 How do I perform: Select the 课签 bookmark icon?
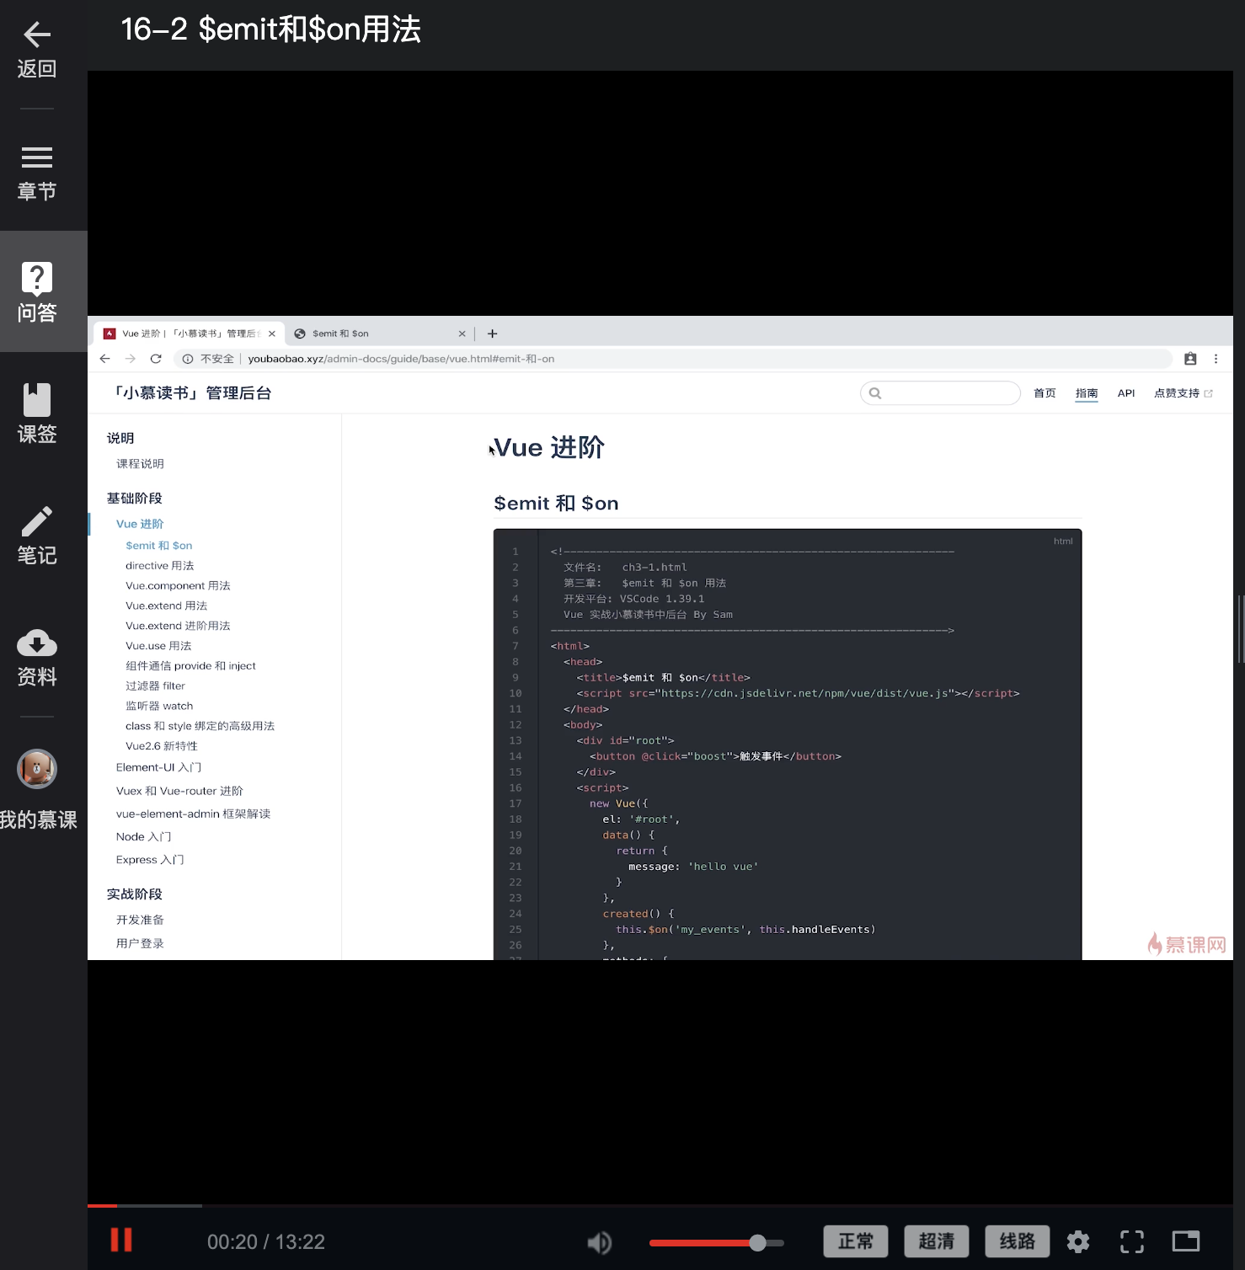point(35,400)
